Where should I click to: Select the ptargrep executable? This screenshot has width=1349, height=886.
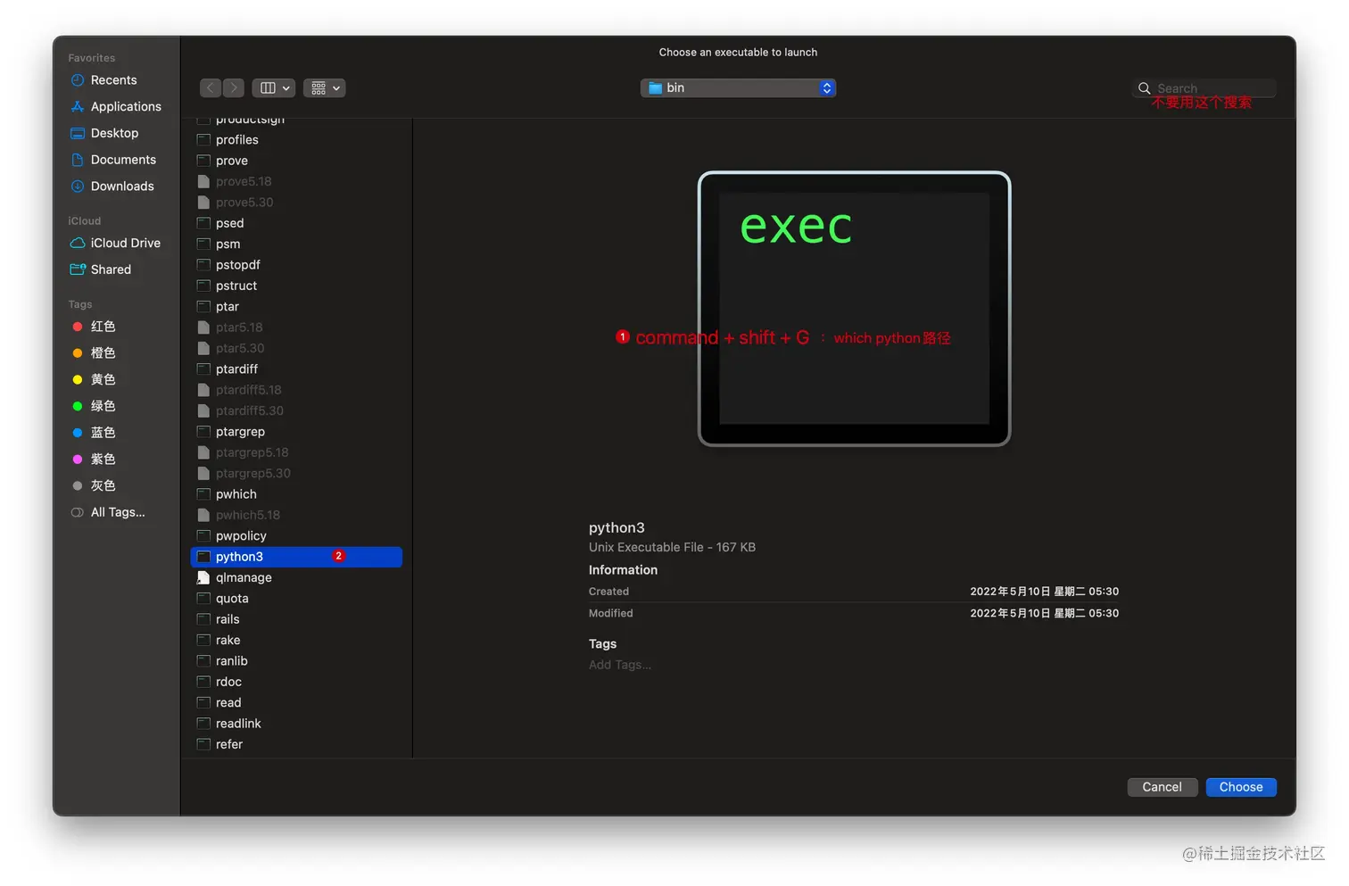tap(296, 431)
